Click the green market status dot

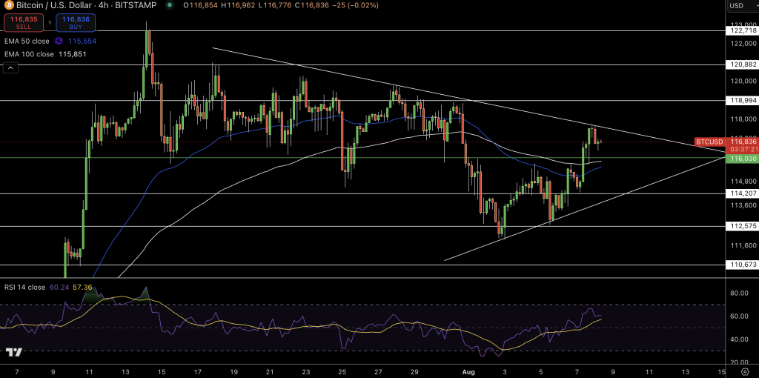point(169,5)
